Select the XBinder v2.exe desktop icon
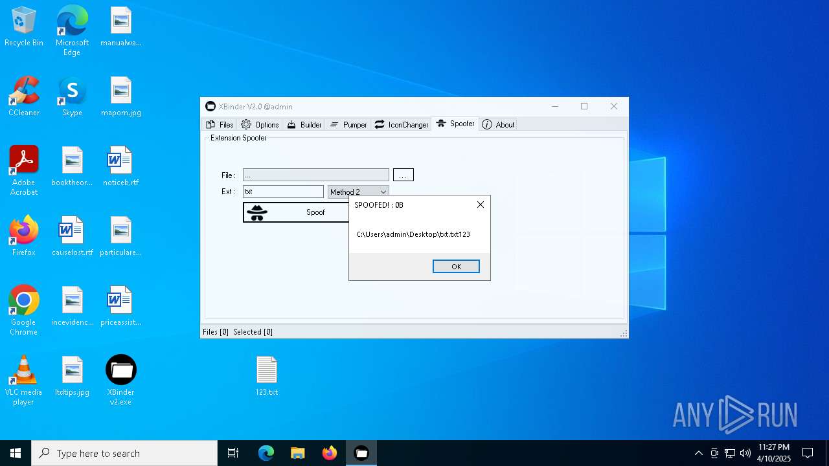The width and height of the screenshot is (829, 466). 121,381
